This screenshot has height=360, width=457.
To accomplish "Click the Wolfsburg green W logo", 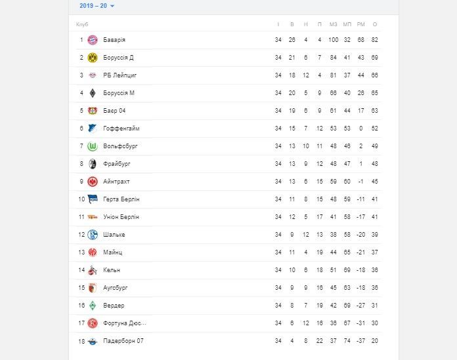I will point(93,146).
